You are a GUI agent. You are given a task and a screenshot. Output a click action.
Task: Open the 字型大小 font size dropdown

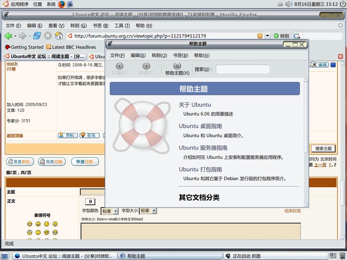pos(148,211)
